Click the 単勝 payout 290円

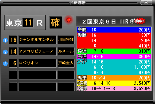tap(145, 30)
